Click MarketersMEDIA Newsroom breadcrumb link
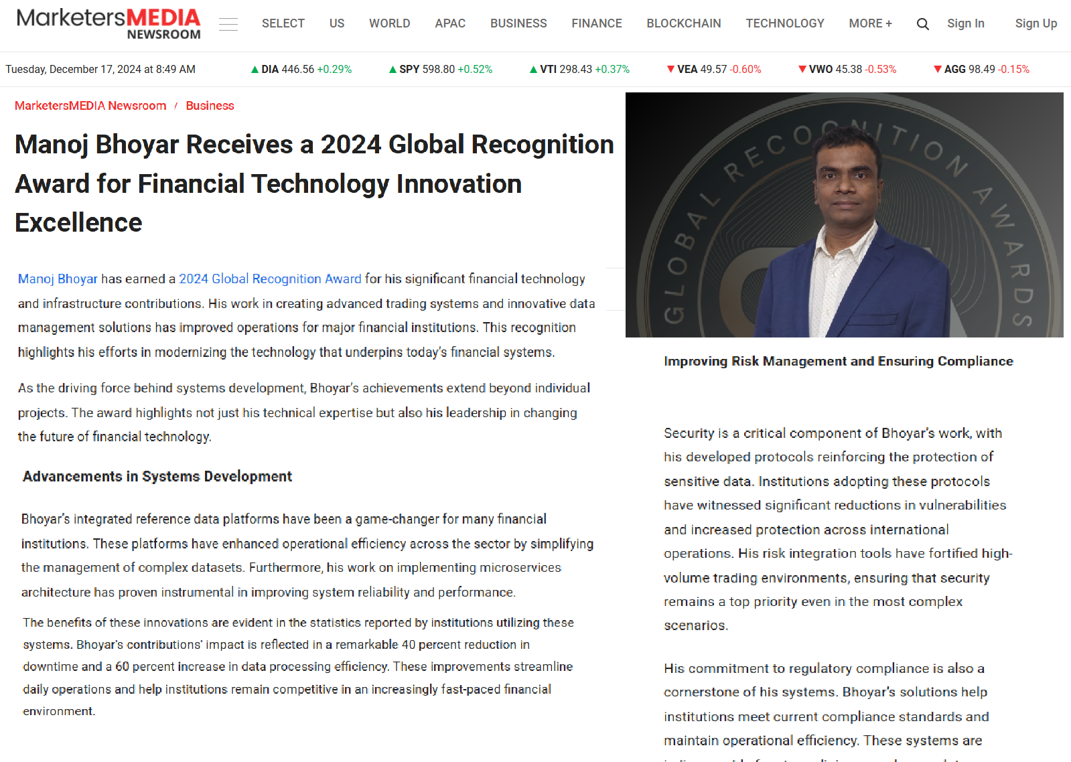This screenshot has width=1071, height=762. [x=90, y=106]
